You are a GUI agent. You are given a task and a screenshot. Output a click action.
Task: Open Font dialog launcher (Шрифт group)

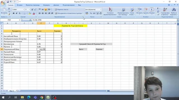click(36, 17)
